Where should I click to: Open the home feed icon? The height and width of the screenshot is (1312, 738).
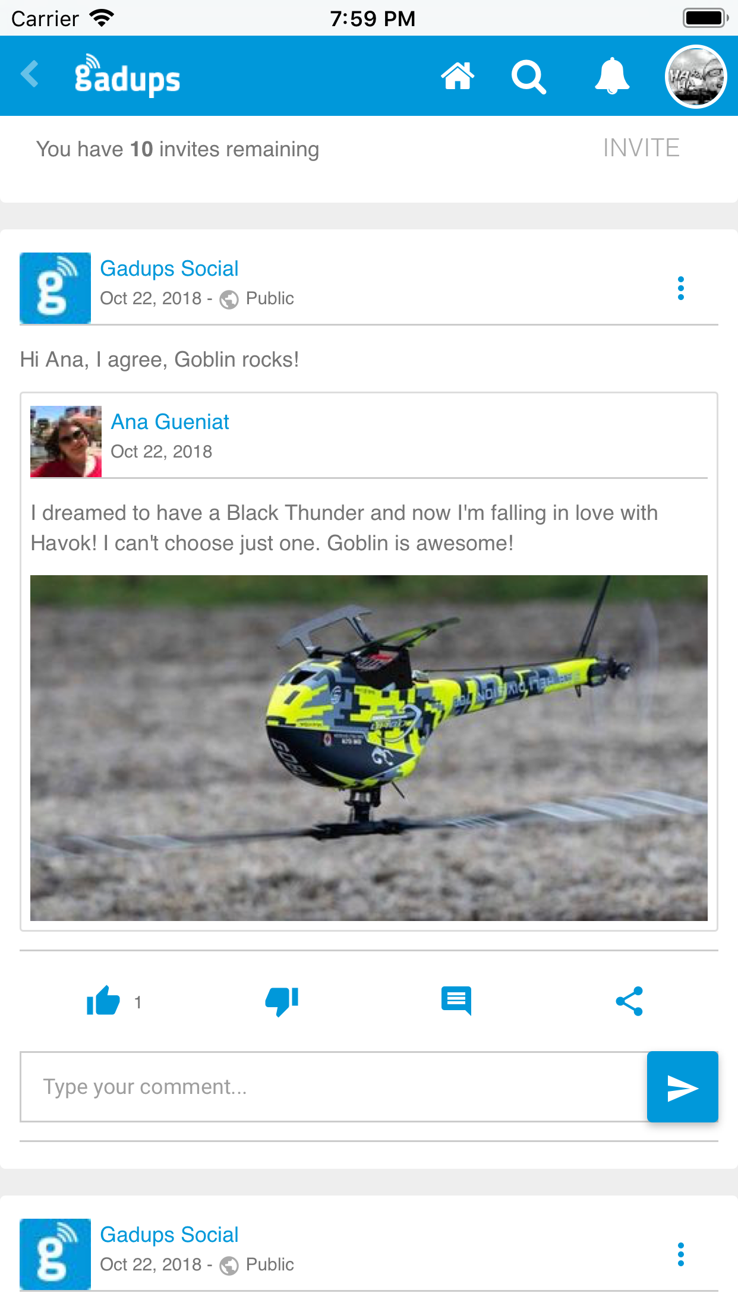coord(458,76)
